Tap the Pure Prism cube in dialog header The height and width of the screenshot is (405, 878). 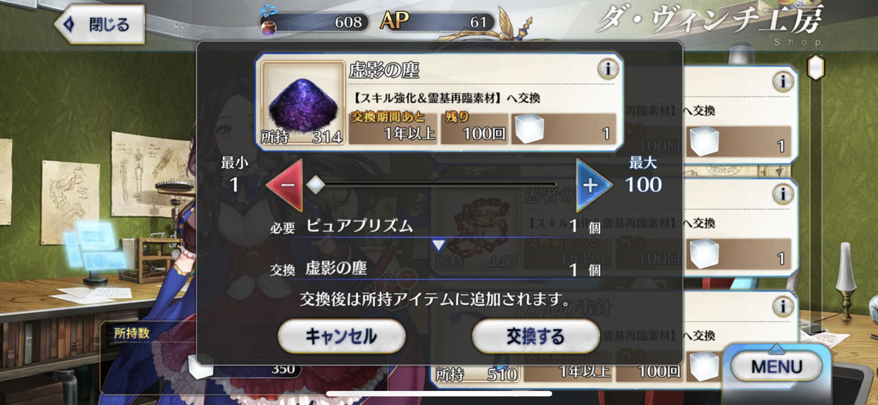pyautogui.click(x=529, y=129)
